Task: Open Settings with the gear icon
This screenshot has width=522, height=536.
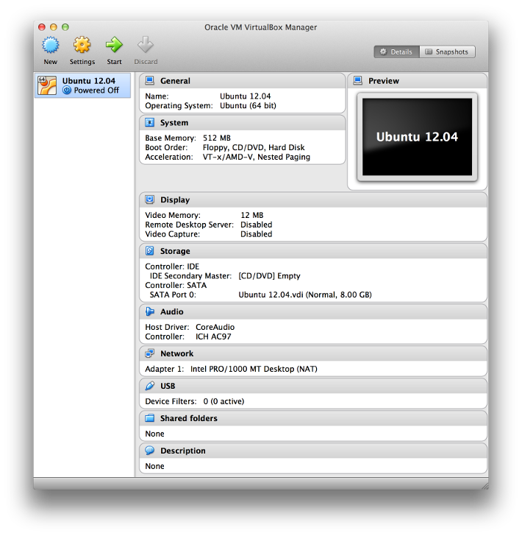Action: pyautogui.click(x=82, y=45)
